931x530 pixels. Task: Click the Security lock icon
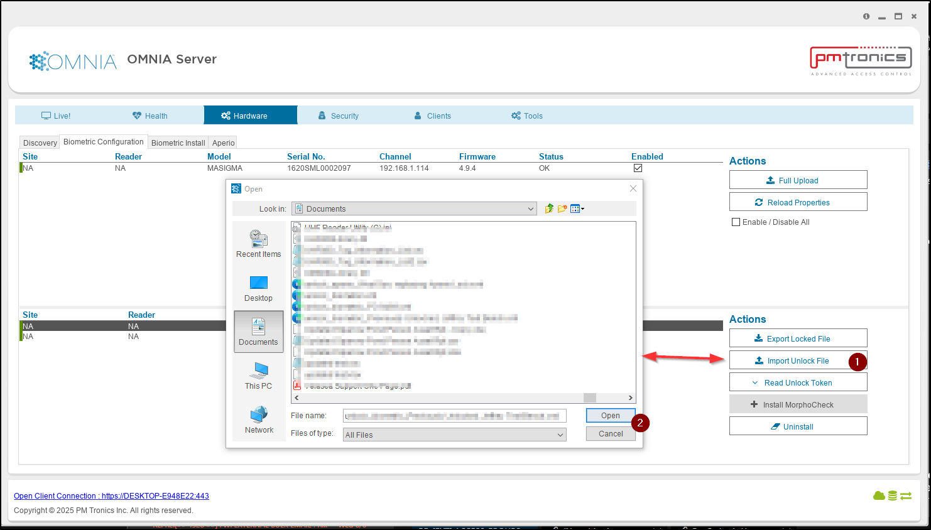[322, 116]
